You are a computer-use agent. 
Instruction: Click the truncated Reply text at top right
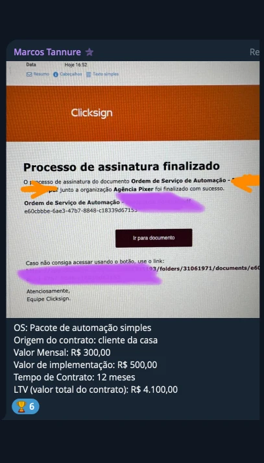254,52
